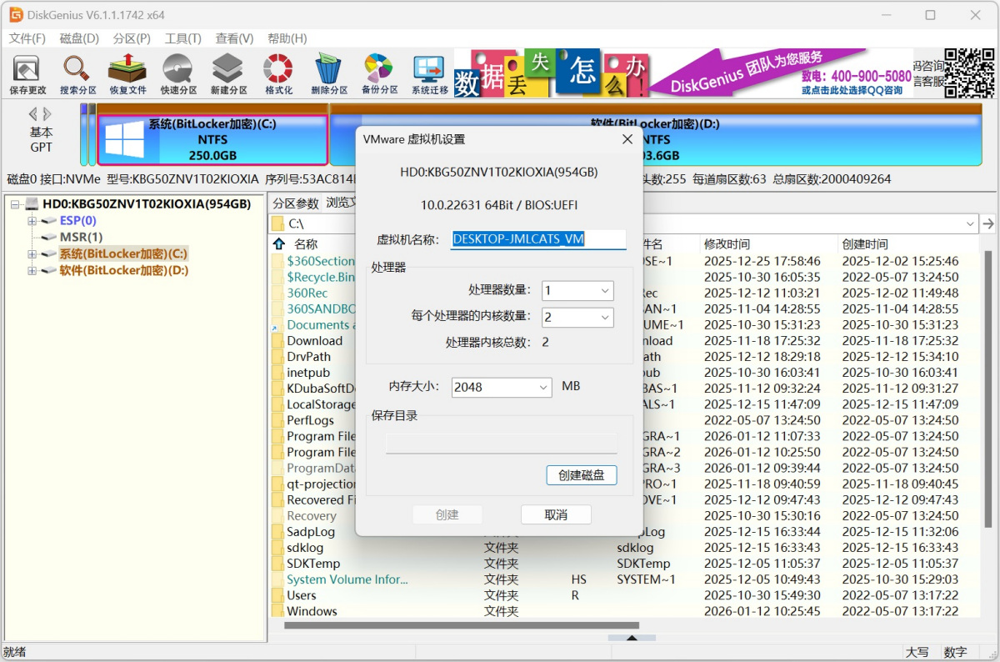Click the 保存更改 (Save Changes) toolbar icon
The width and height of the screenshot is (1000, 662).
27,73
